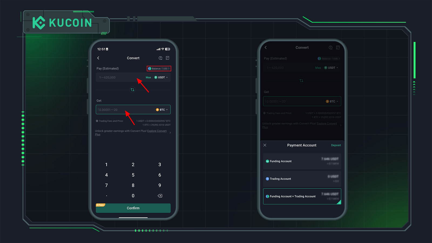Screen dimensions: 432x243
Task: Click the '1 USDT ≈ 0.0000334533957 BTC' rate on left phone
Action: click(153, 121)
